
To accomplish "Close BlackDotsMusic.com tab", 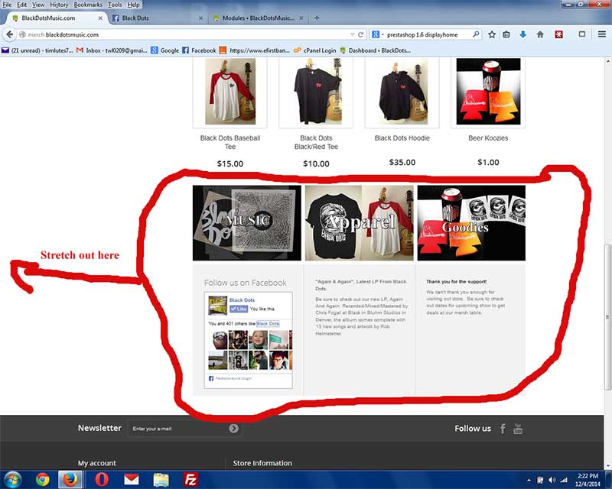I will 100,18.
